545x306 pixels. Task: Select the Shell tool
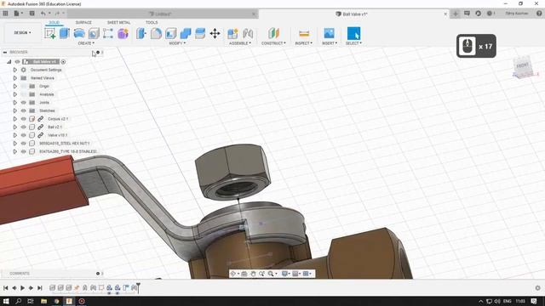pos(170,33)
